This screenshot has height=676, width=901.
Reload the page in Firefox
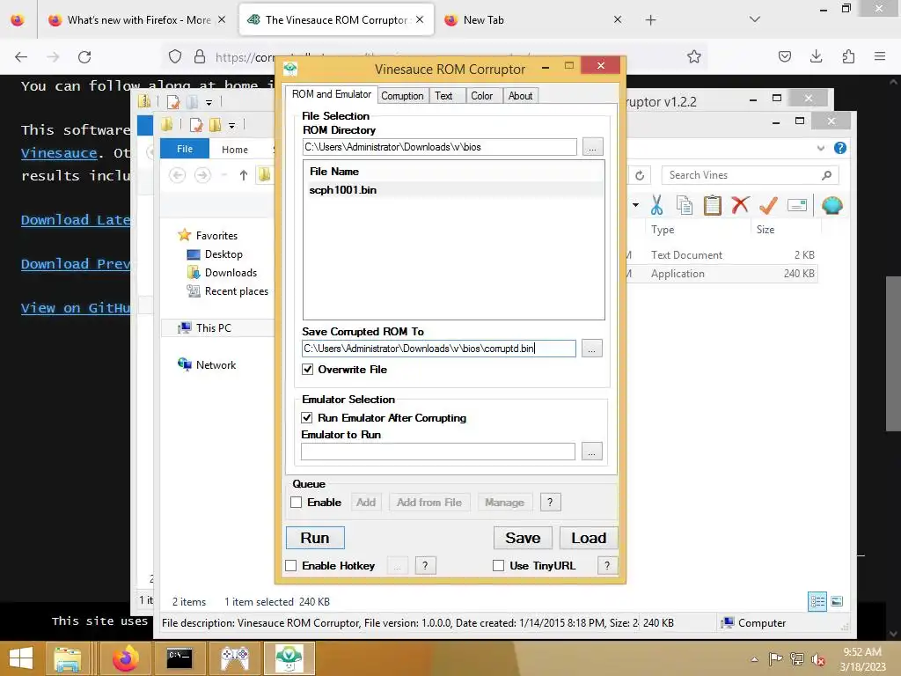click(84, 56)
